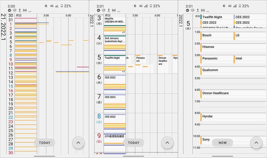267x158 pixels.
Task: Open the Panasonic event in day view
Action: point(217,59)
